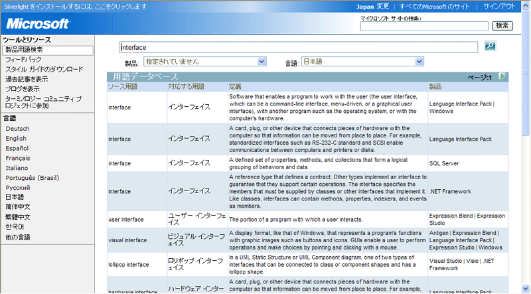
Task: Click the ソース用語 column header
Action: (123, 87)
